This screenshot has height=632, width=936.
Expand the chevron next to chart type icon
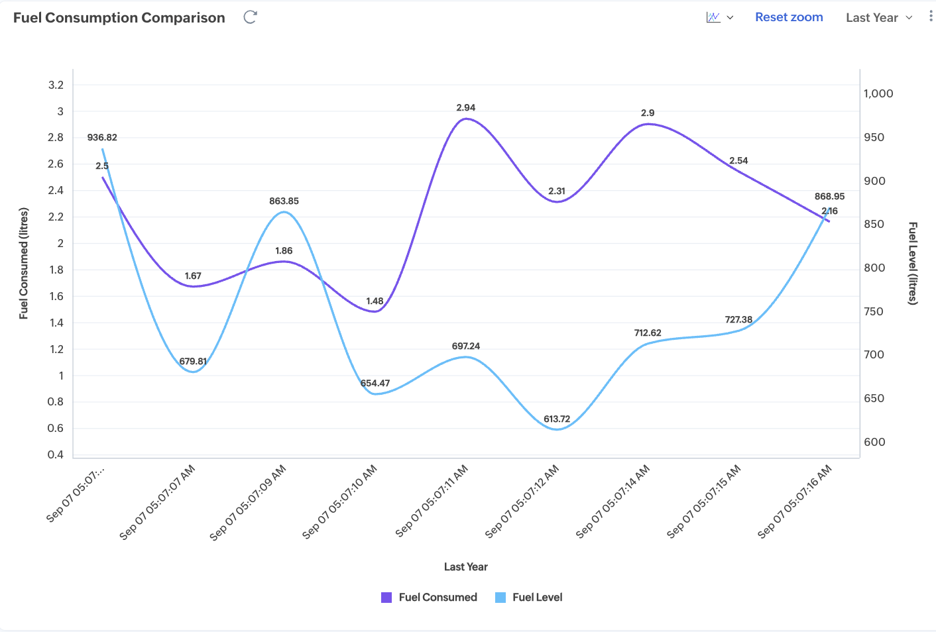coord(730,18)
